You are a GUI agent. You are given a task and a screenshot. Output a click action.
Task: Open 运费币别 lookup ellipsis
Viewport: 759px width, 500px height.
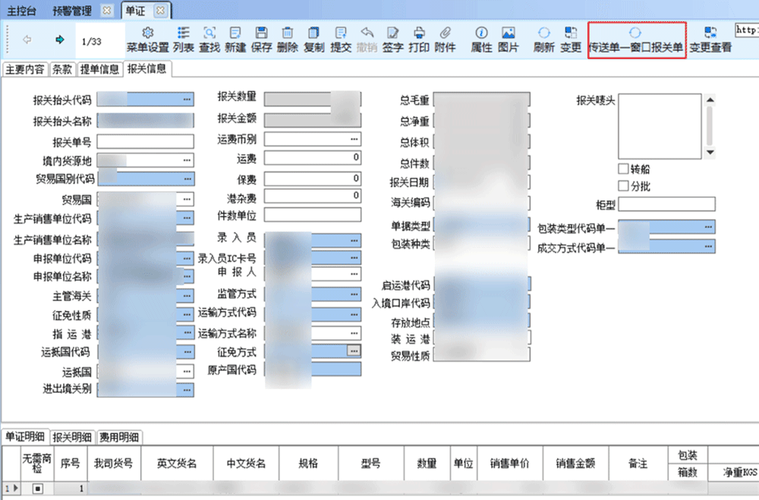click(354, 140)
